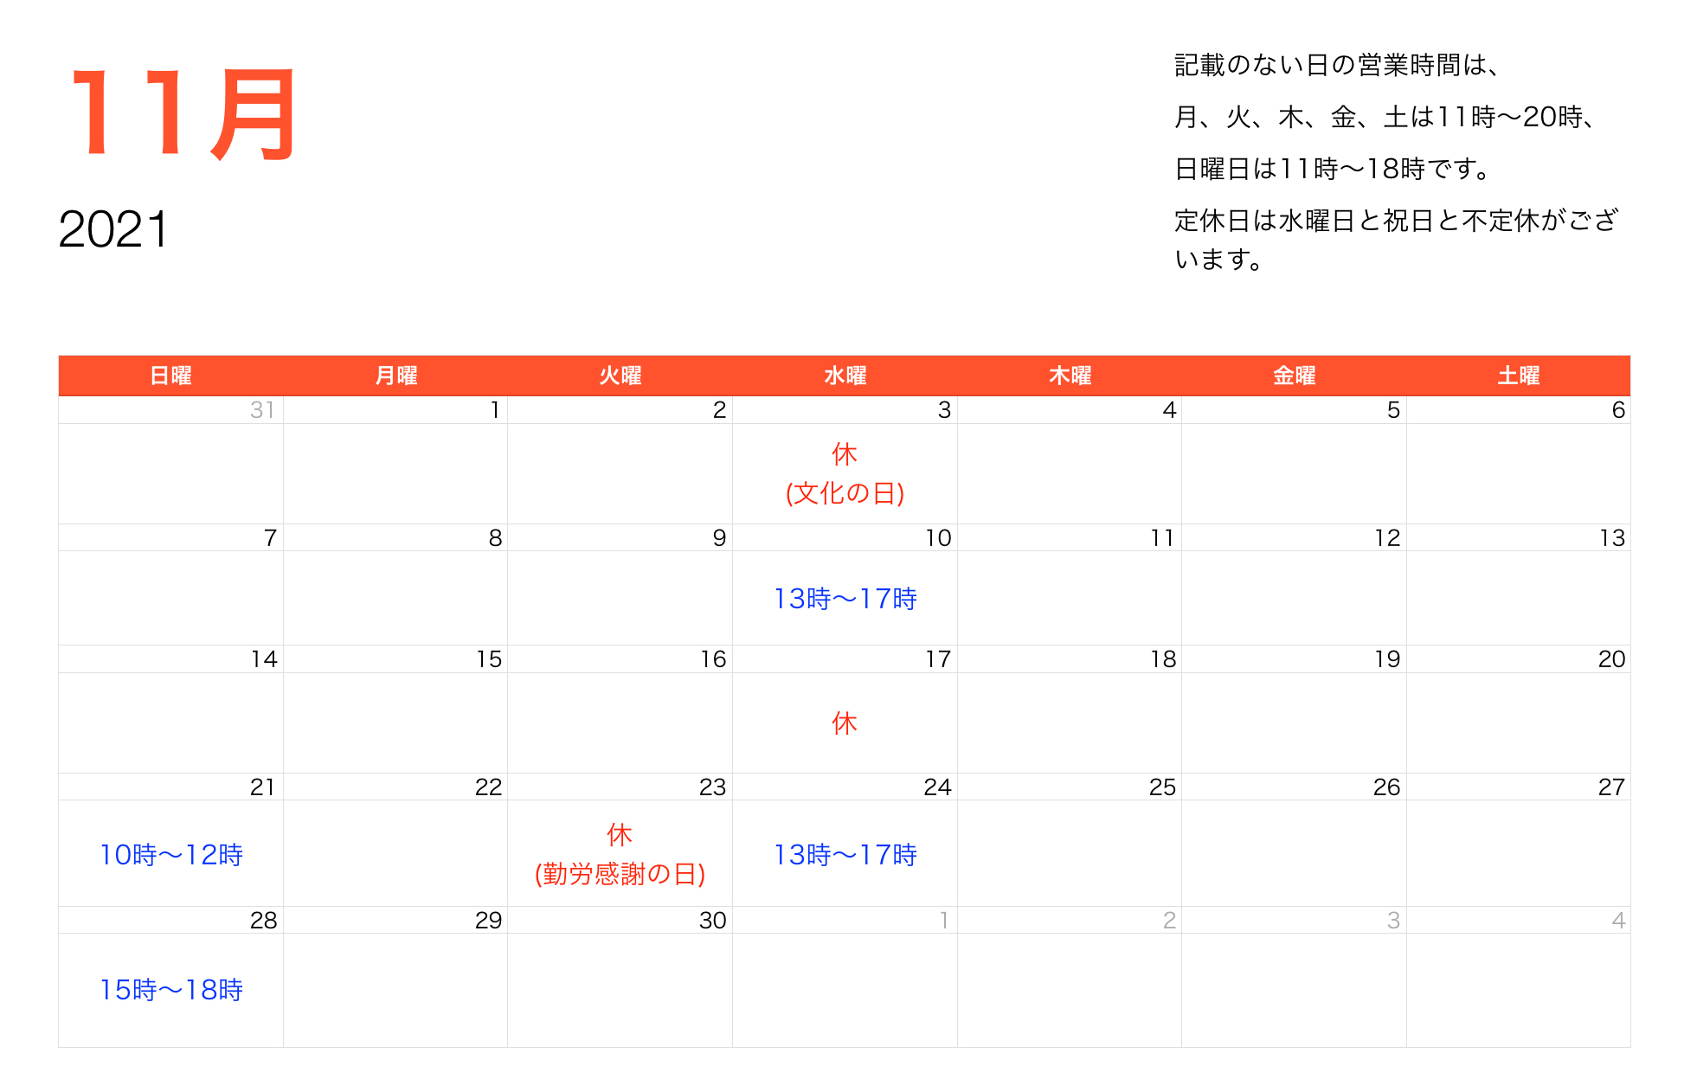
Task: Click the 15時〜18時 entry on date 28
Action: point(171,990)
